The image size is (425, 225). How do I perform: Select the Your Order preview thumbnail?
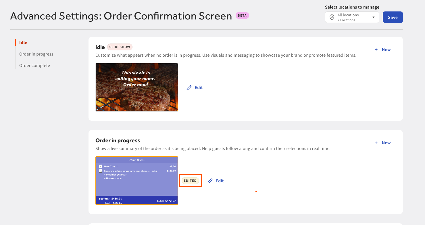137,181
